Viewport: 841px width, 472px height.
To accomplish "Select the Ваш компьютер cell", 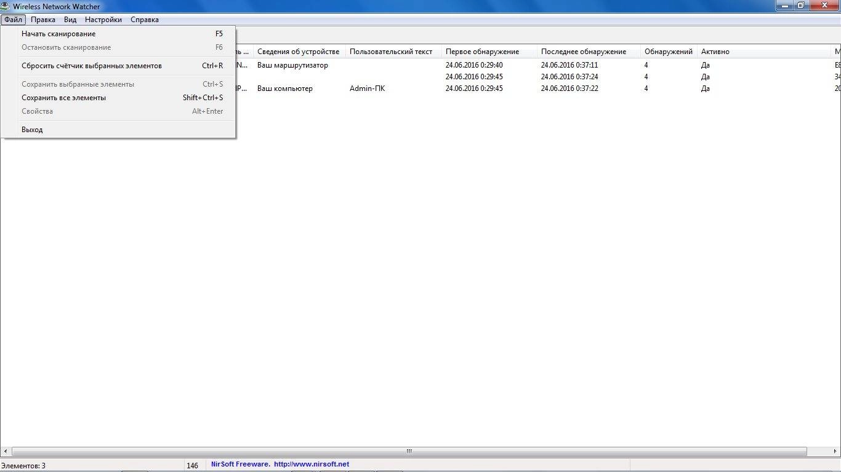I will point(284,88).
